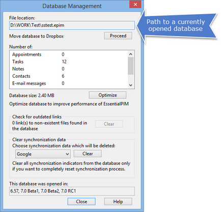This screenshot has width=221, height=212.
Task: Select the Appointments row in the list
Action: pyautogui.click(x=69, y=54)
